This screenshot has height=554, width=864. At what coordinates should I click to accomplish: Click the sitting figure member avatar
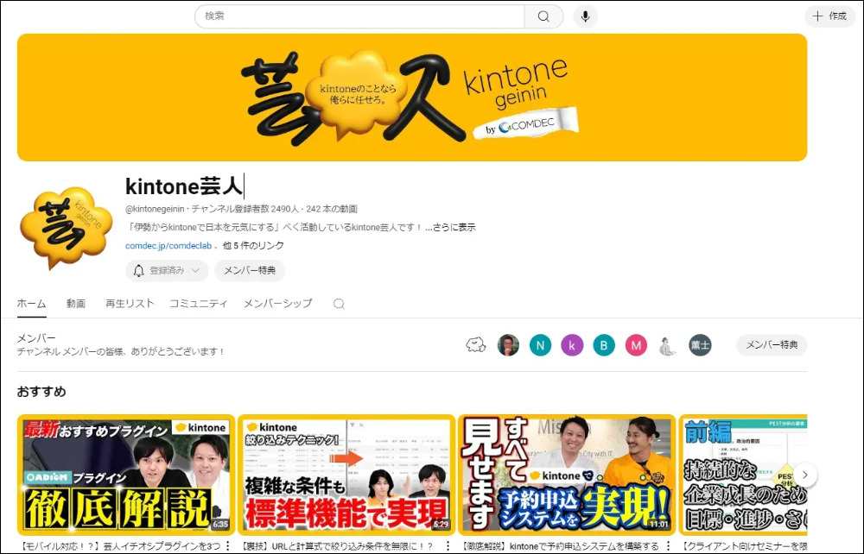(x=668, y=345)
